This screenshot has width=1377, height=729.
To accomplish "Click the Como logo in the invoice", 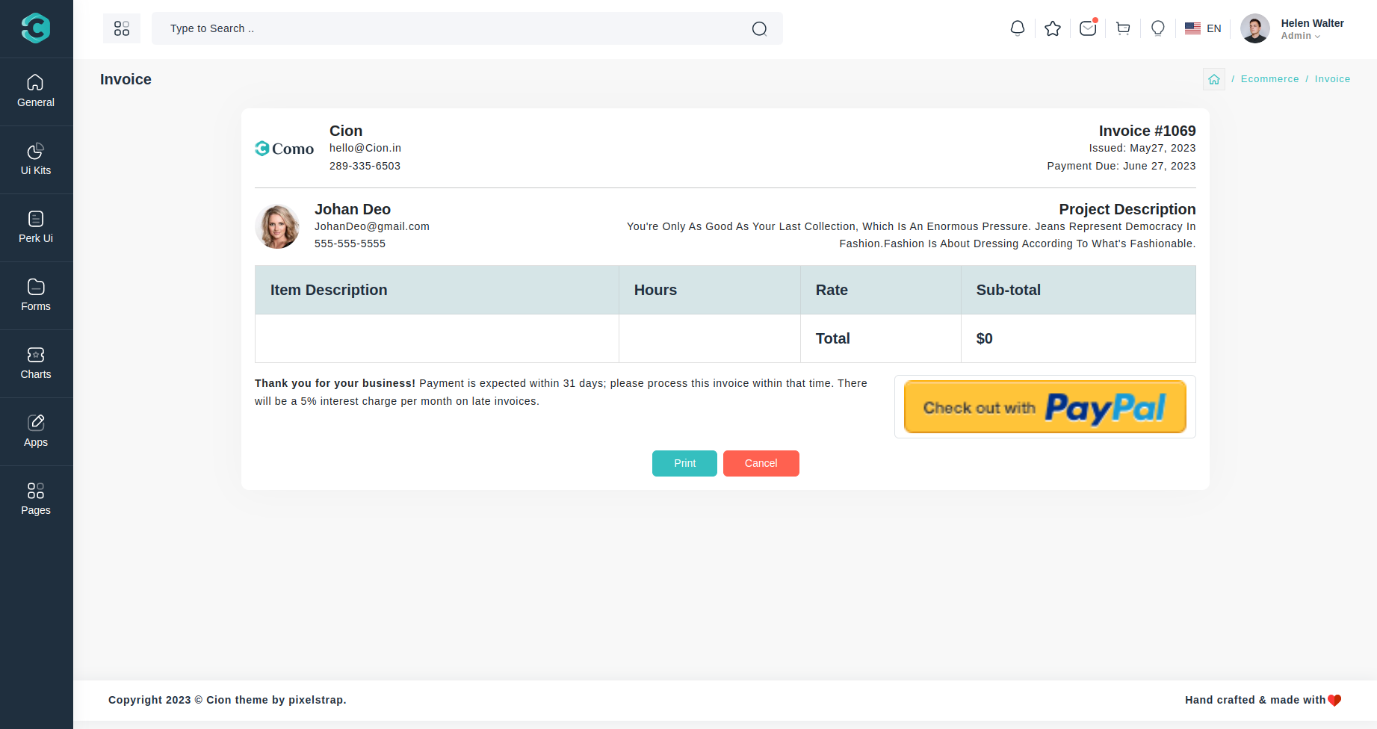I will (285, 149).
